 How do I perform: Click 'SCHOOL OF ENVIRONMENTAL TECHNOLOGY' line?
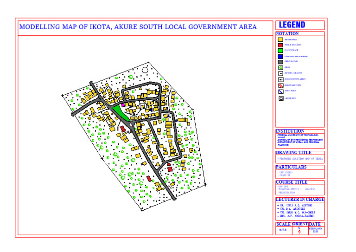(x=300, y=140)
